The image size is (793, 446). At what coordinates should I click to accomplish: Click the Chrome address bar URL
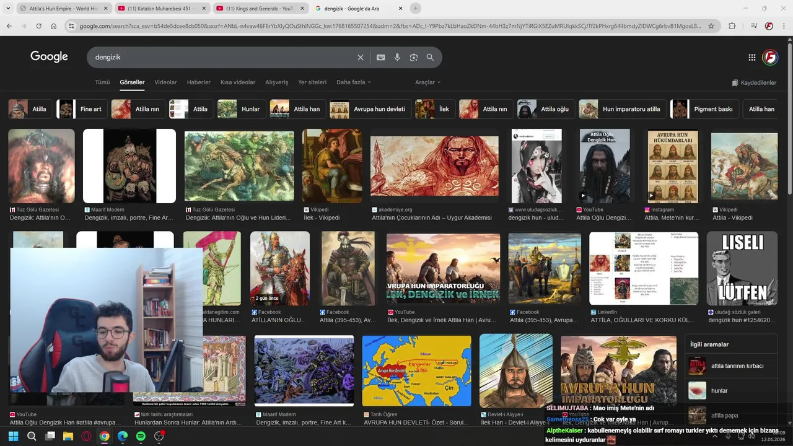[390, 26]
